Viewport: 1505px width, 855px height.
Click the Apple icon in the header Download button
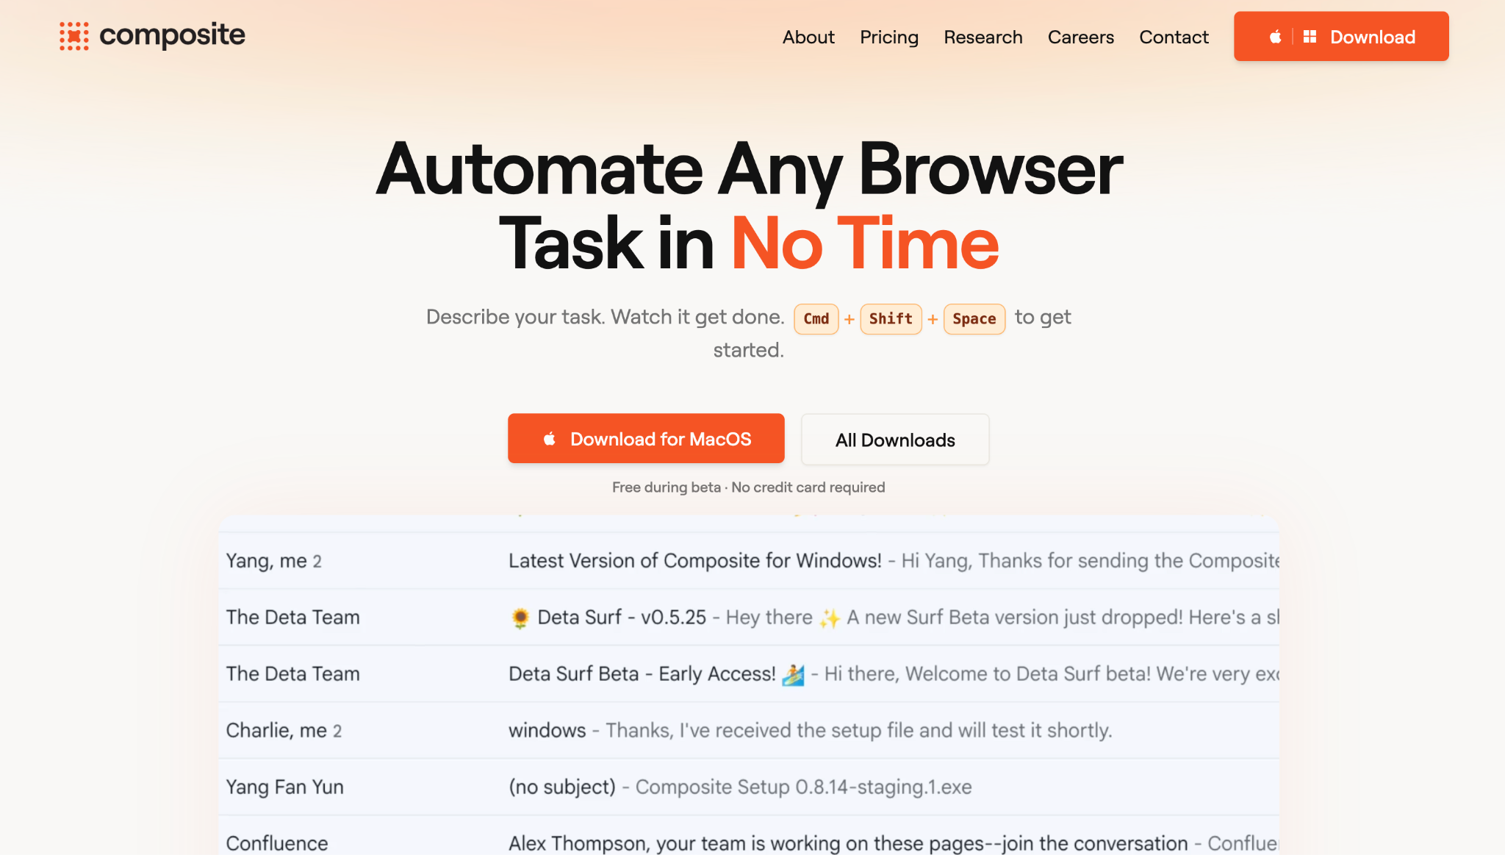(x=1276, y=37)
